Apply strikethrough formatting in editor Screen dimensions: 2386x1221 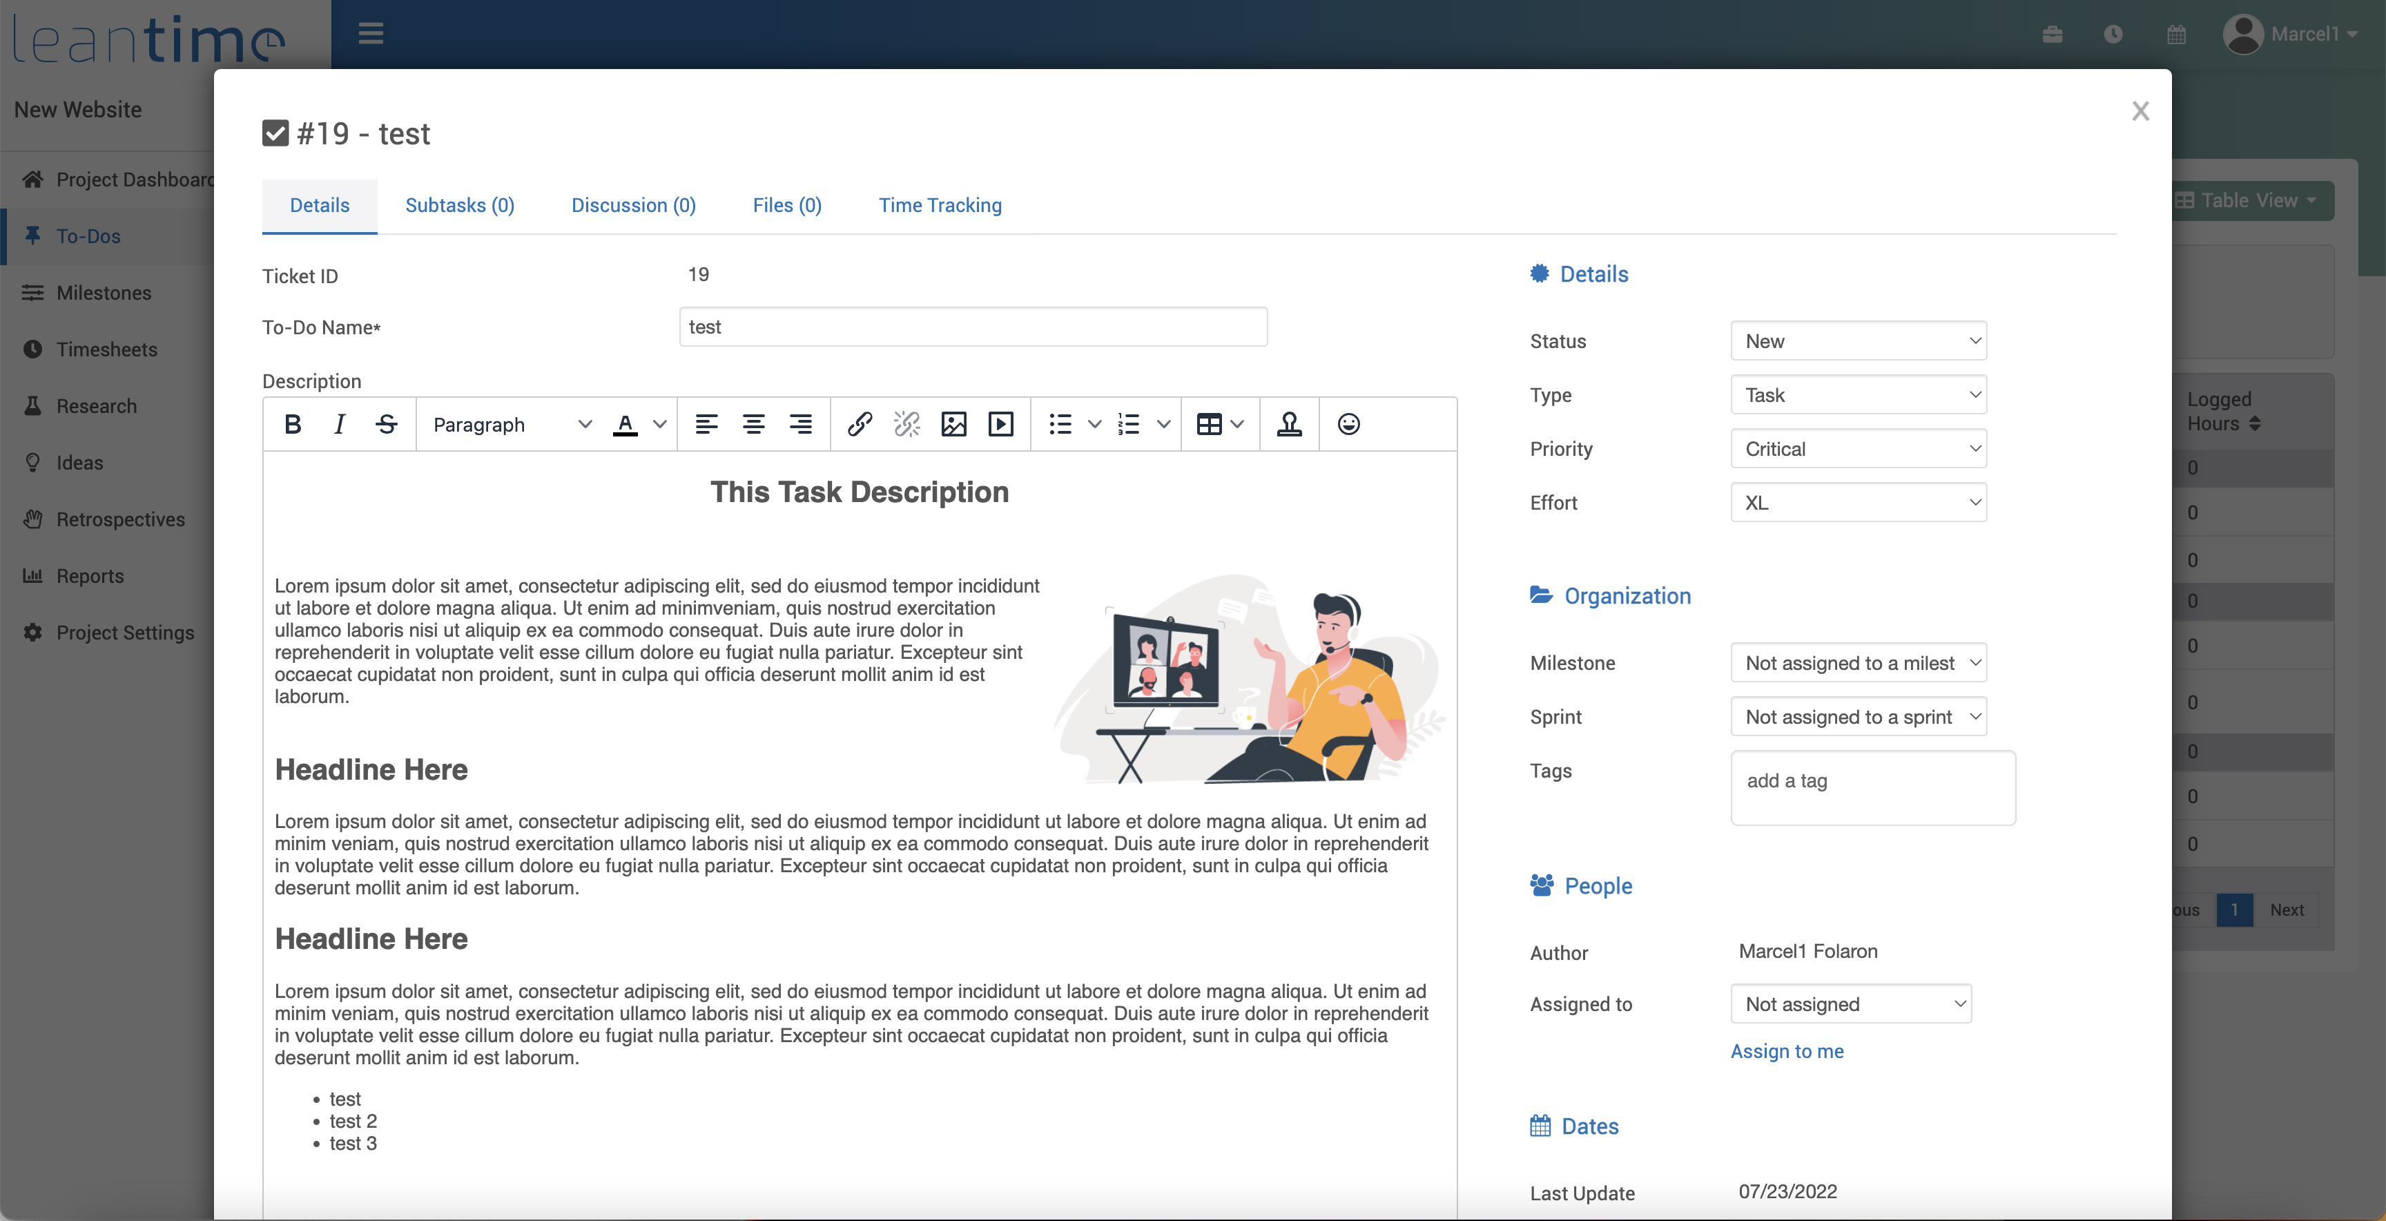pyautogui.click(x=386, y=424)
